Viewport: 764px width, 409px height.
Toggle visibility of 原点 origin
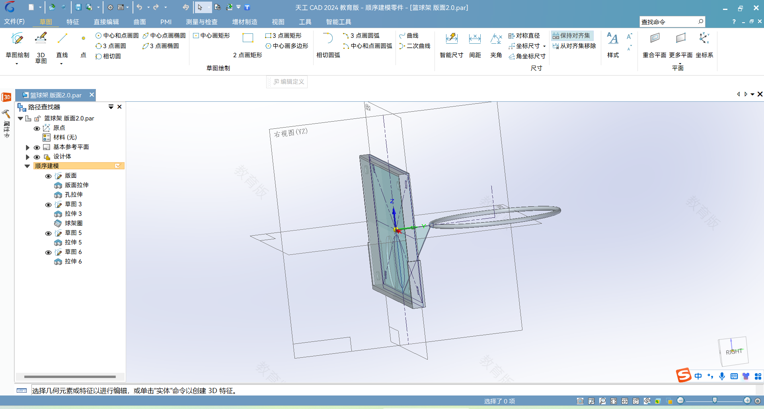37,128
